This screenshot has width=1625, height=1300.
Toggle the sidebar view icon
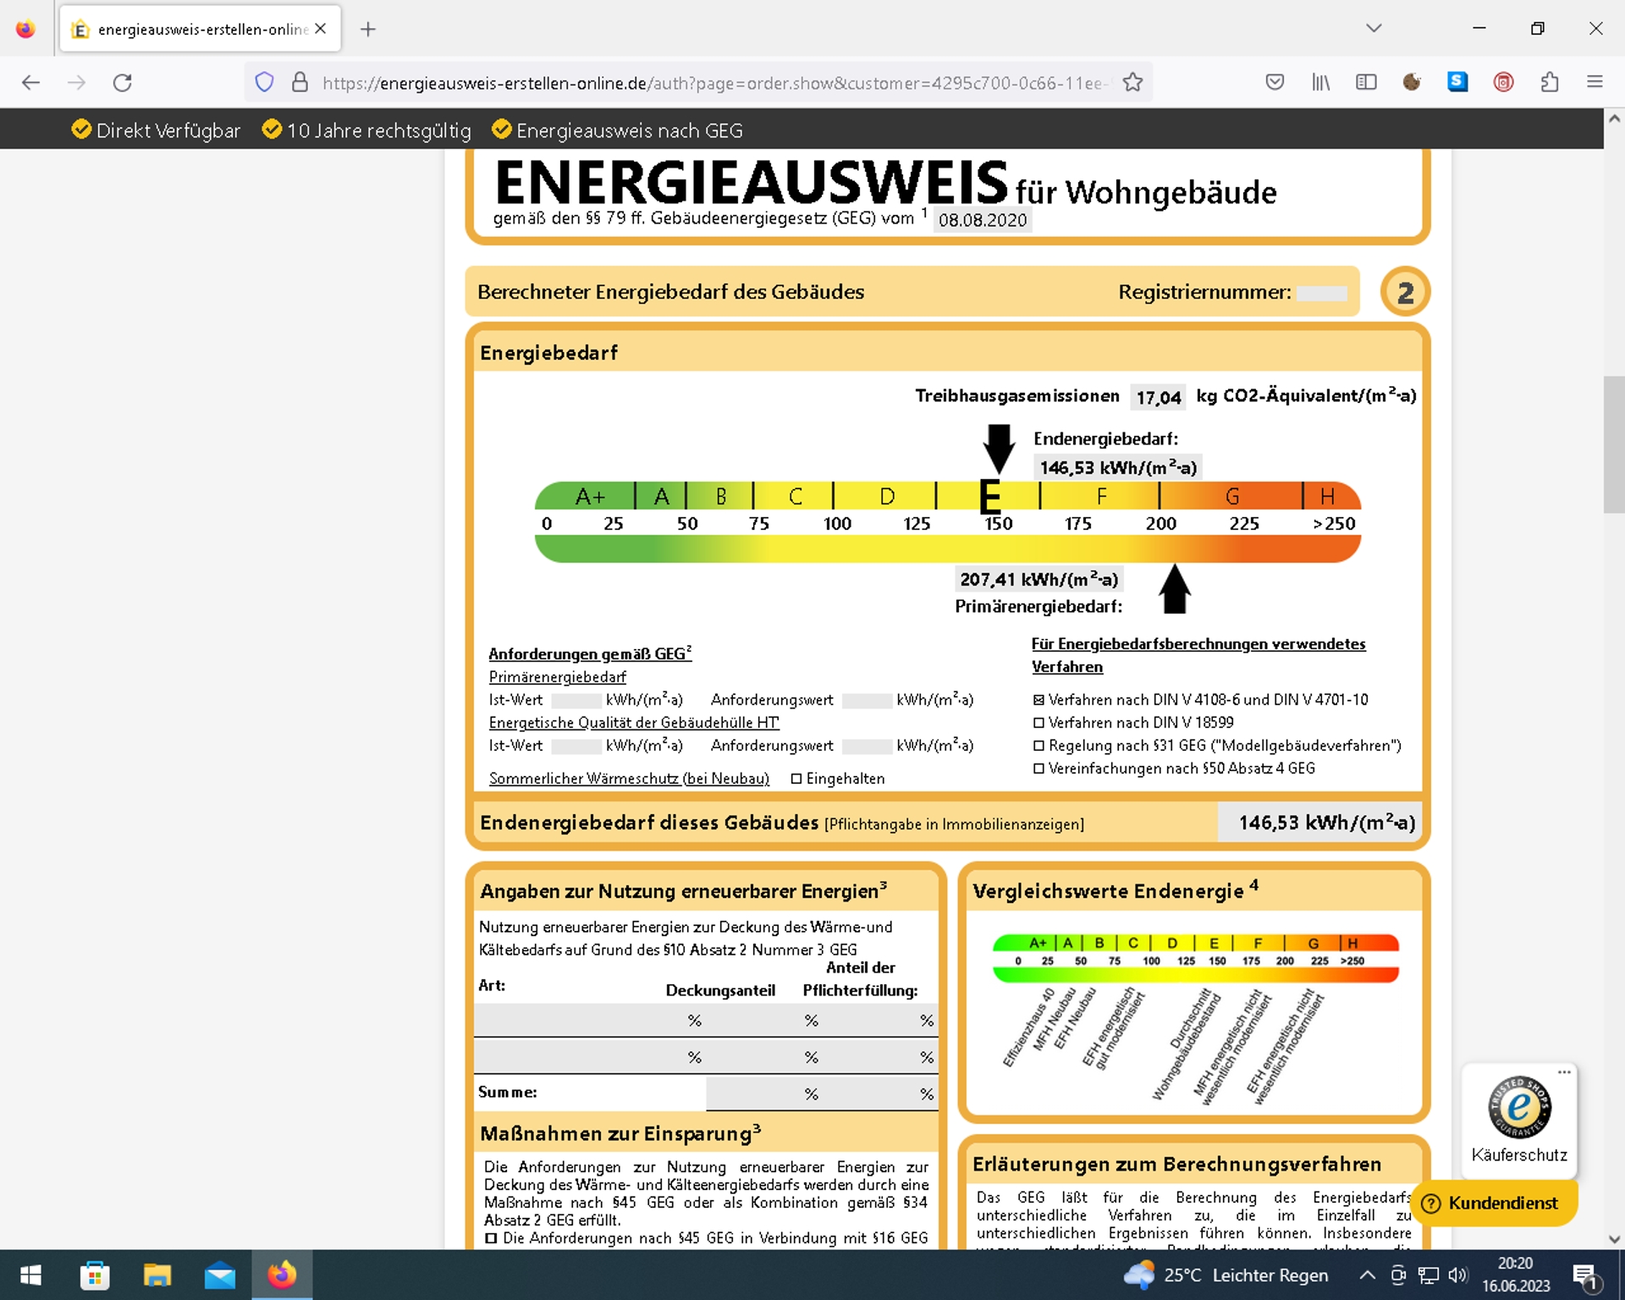[1366, 82]
